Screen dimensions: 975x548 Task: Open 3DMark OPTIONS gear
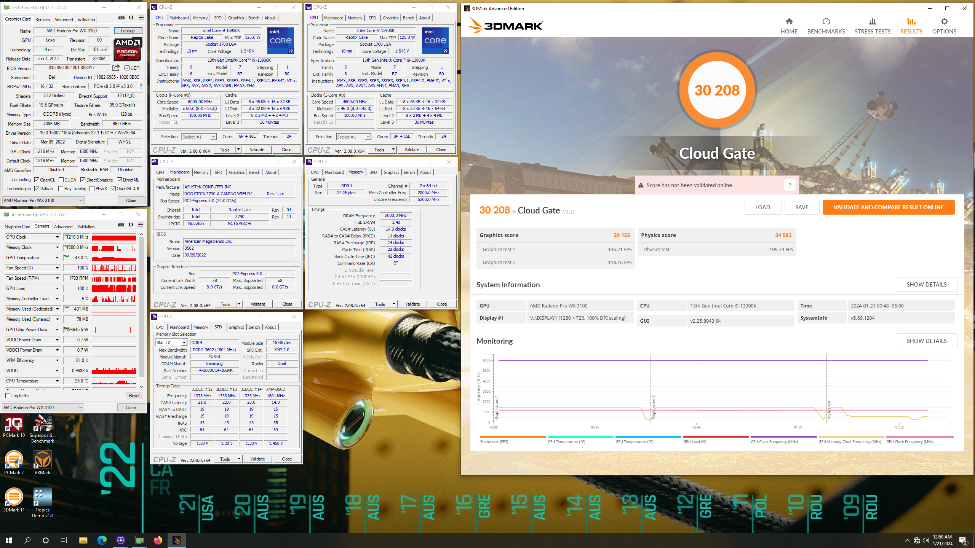[944, 26]
